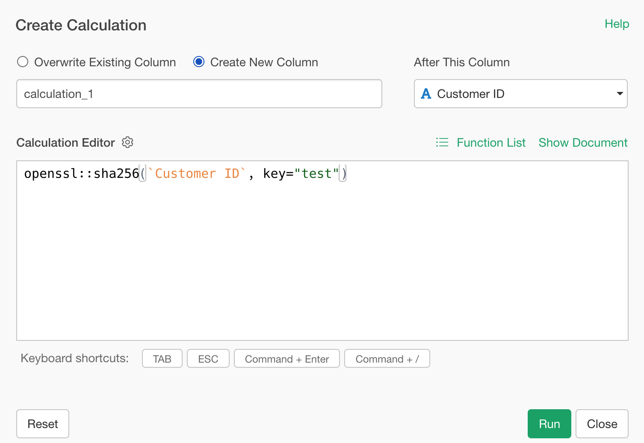The image size is (644, 443).
Task: Click the ESC shortcut chip
Action: coord(208,359)
